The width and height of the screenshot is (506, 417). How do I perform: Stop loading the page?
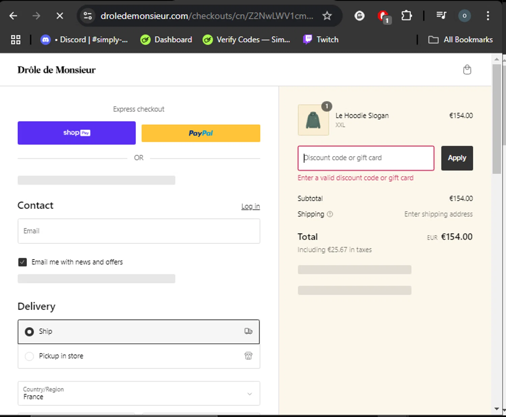click(x=60, y=16)
